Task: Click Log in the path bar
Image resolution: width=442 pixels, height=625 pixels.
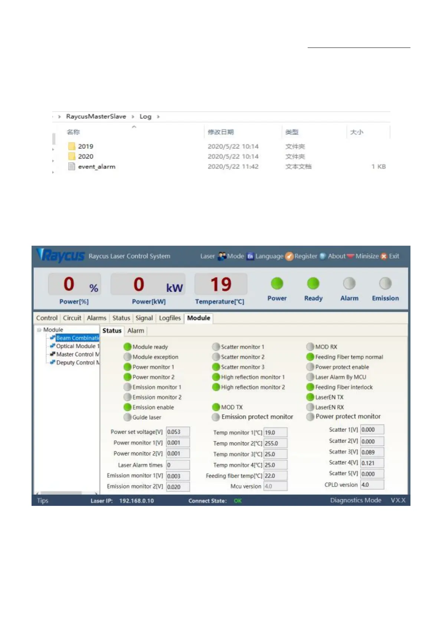Action: pos(145,117)
